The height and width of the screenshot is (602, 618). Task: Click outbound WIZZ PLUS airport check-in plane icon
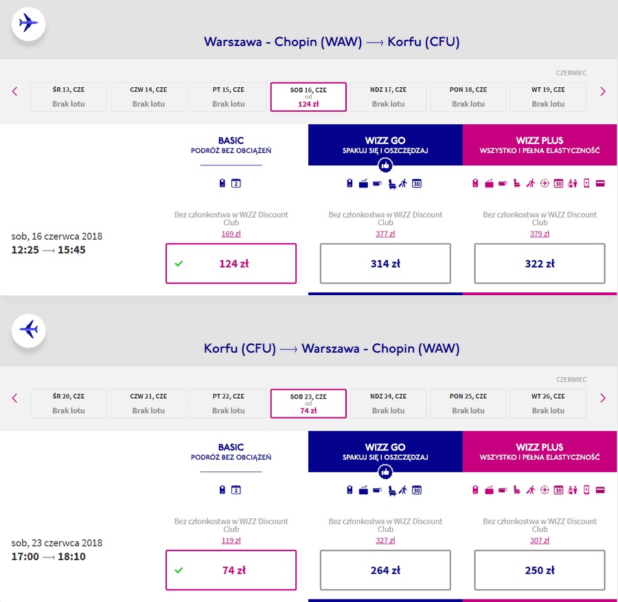point(545,183)
